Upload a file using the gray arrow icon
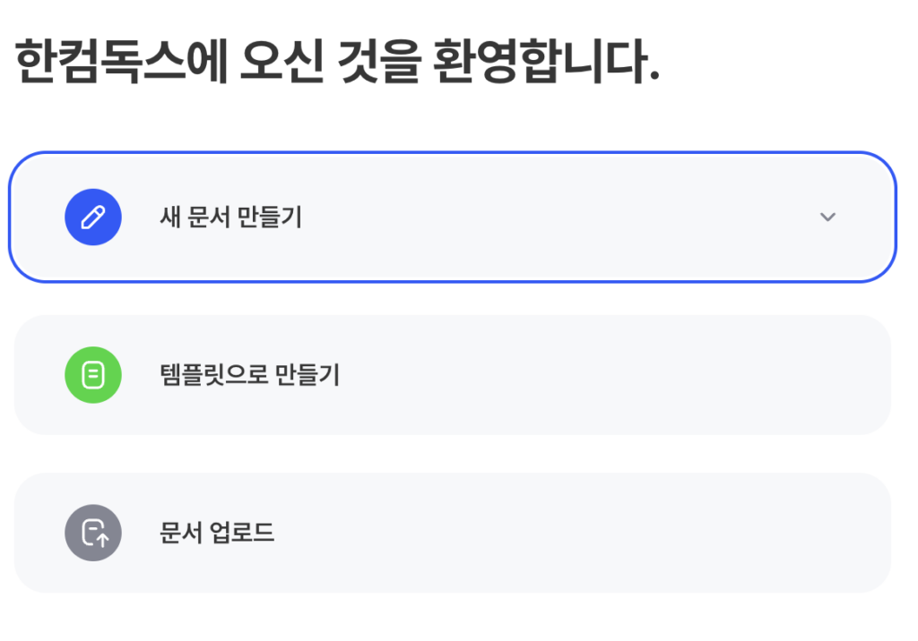918x641 pixels. pyautogui.click(x=93, y=533)
